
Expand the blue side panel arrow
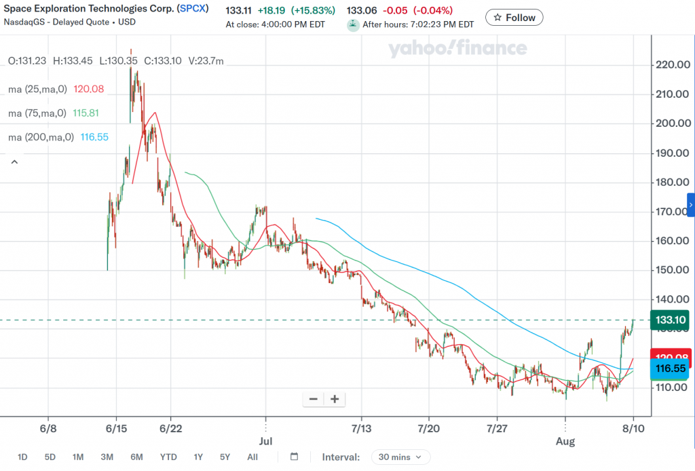coord(690,205)
